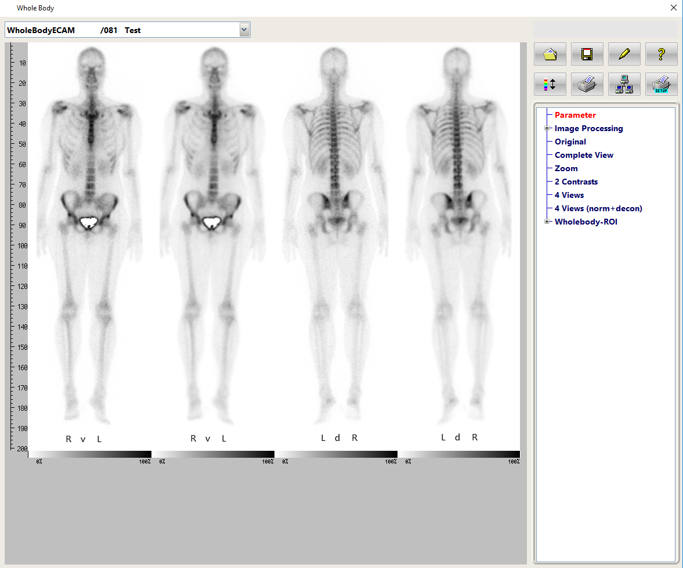This screenshot has height=568, width=683.
Task: Click the rightmost posterior body scan image
Action: [458, 232]
